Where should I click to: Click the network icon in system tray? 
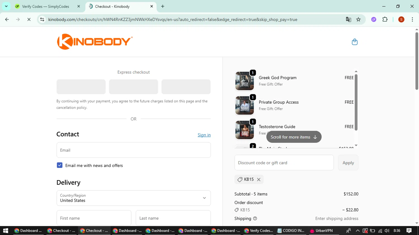click(x=380, y=231)
